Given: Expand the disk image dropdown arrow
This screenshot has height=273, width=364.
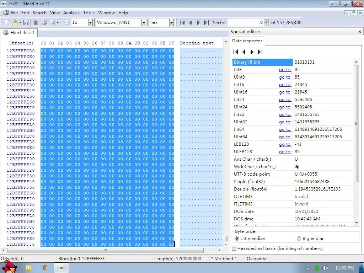Looking at the screenshot, I should (x=58, y=22).
